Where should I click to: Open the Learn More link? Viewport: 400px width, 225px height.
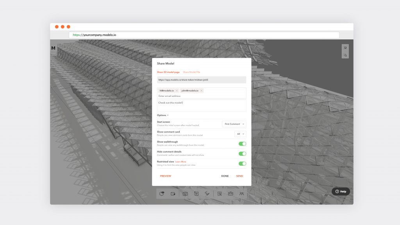pos(180,162)
